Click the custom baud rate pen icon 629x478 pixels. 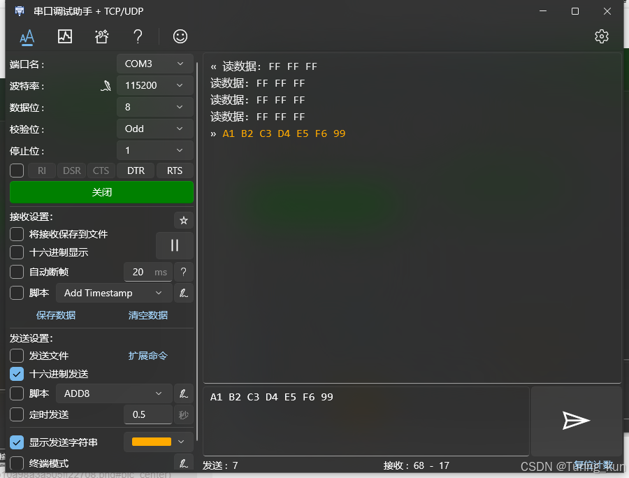(106, 85)
